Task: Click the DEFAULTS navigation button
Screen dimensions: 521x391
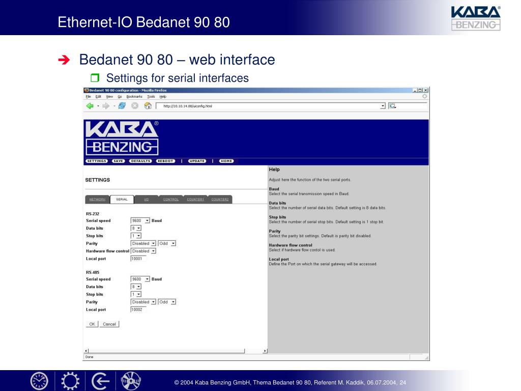Action: pos(140,161)
